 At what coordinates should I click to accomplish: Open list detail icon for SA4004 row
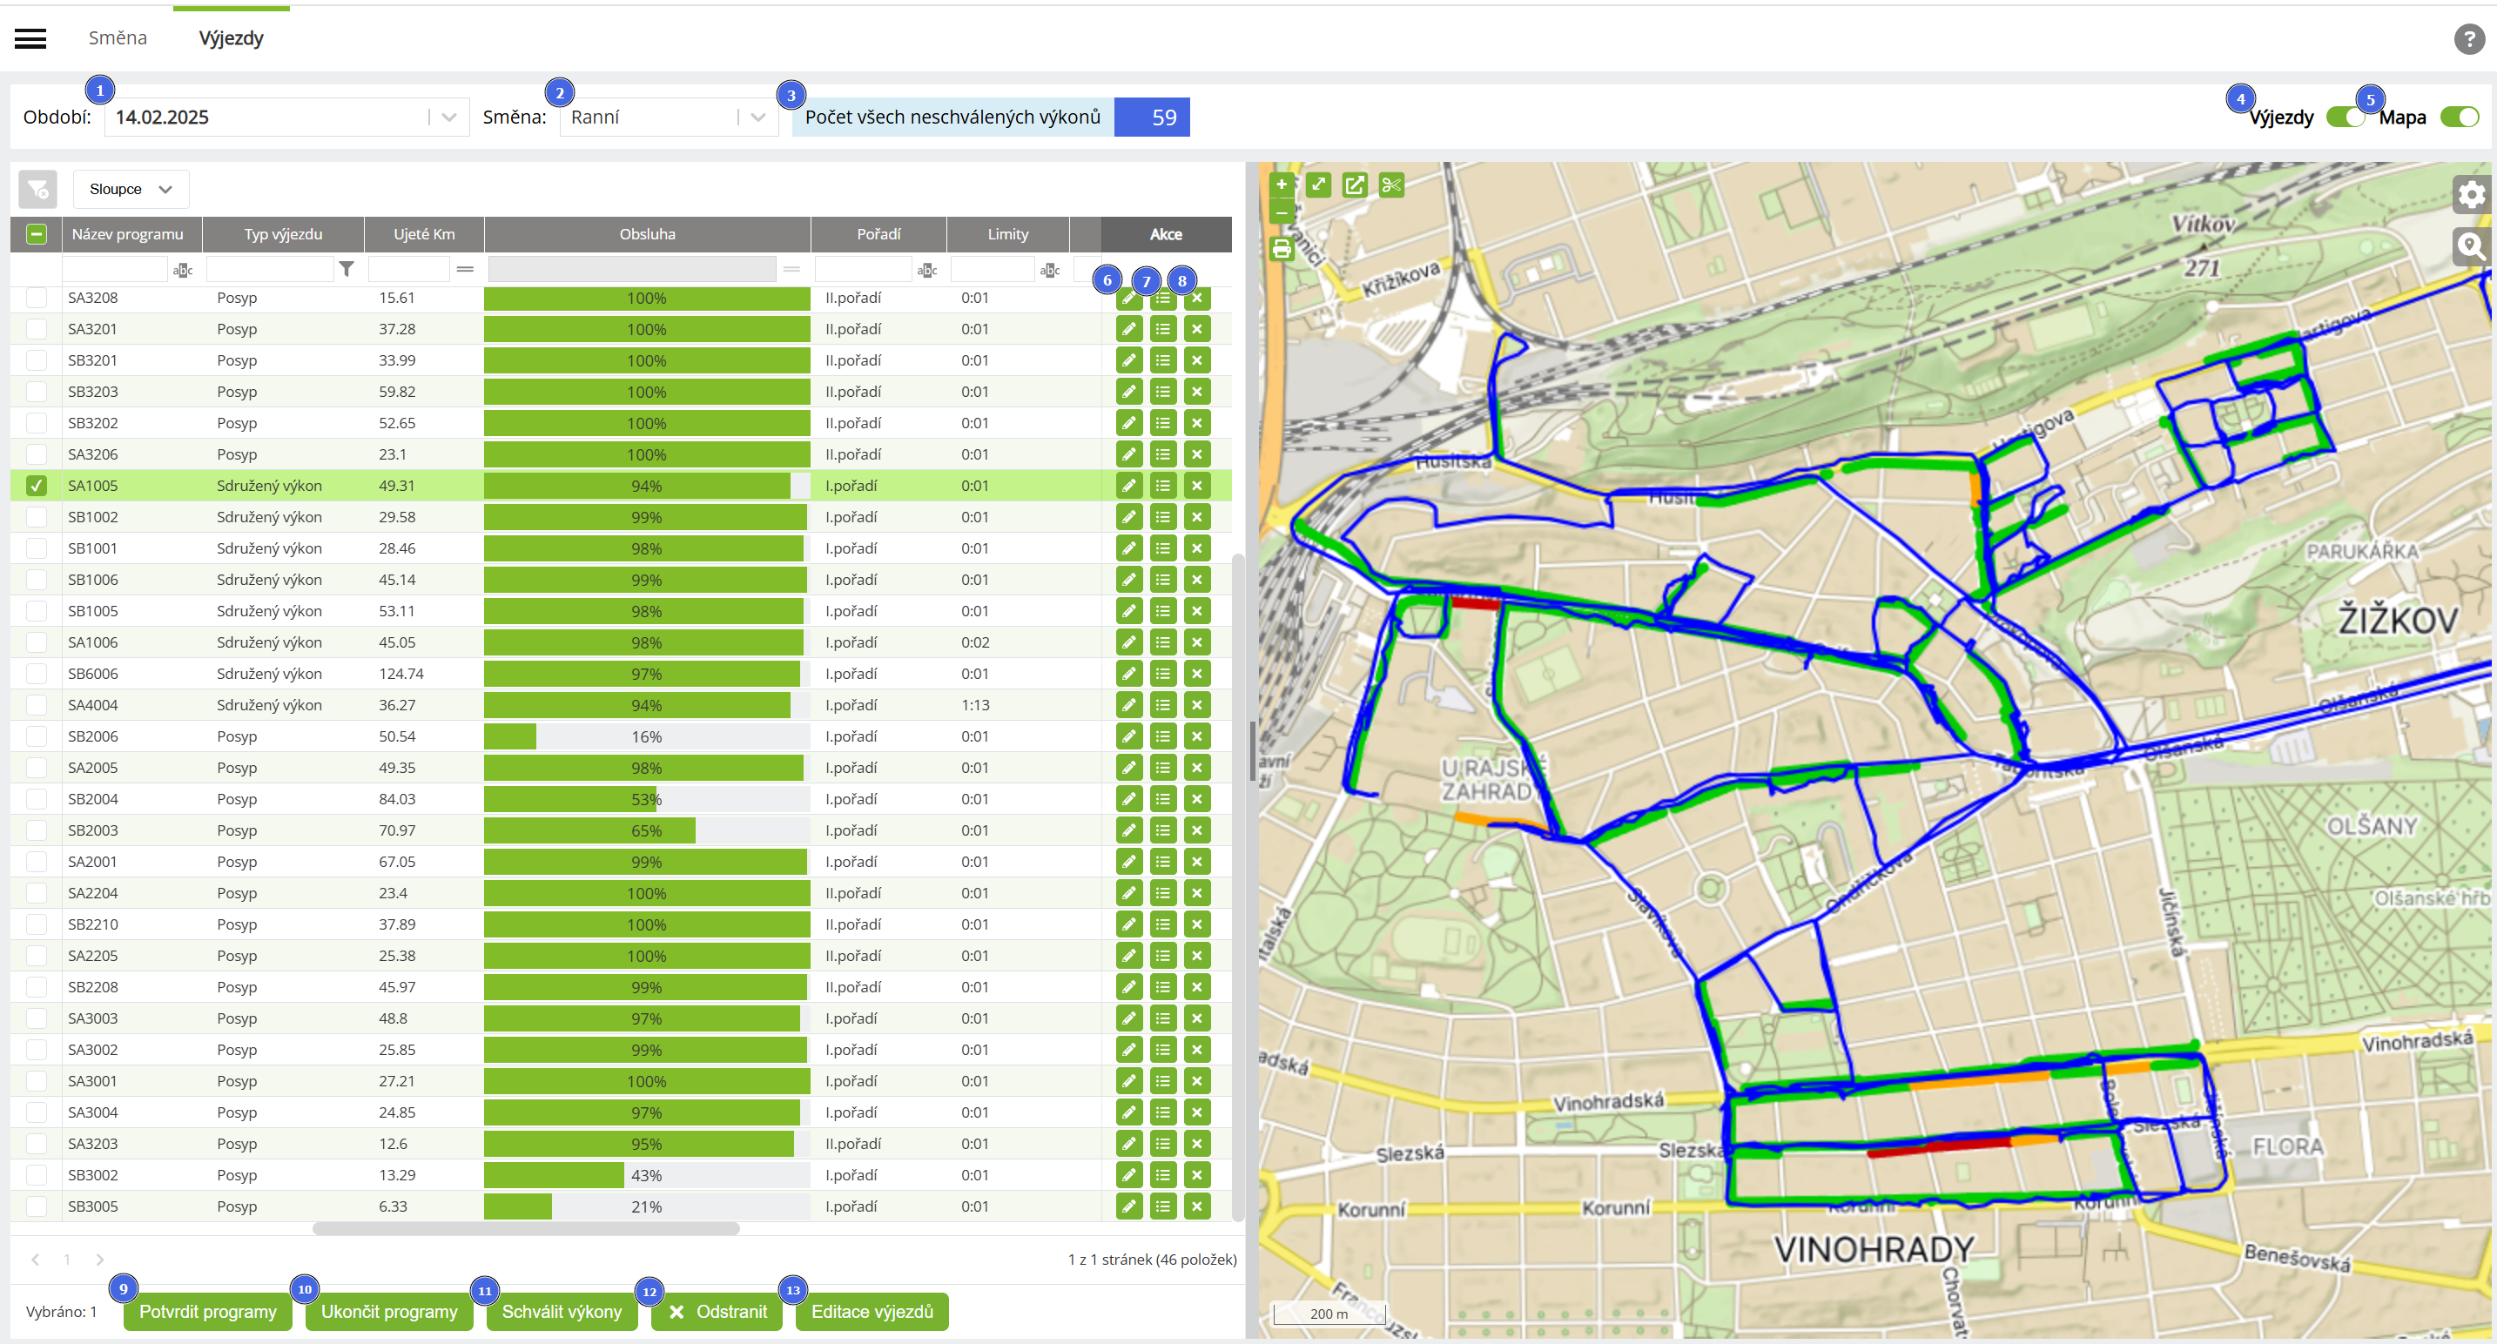[x=1162, y=705]
